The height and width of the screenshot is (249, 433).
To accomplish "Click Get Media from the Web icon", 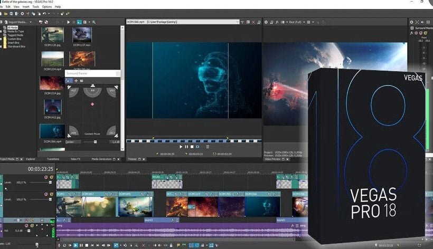I will (46, 22).
